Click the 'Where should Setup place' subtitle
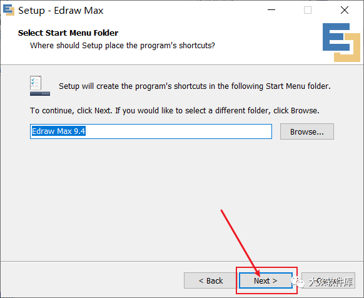The image size is (364, 298). [123, 45]
